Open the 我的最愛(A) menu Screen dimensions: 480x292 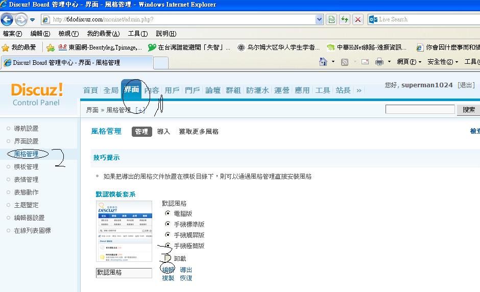[x=103, y=34]
